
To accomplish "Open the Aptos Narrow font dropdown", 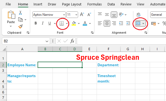I will click(x=64, y=15).
